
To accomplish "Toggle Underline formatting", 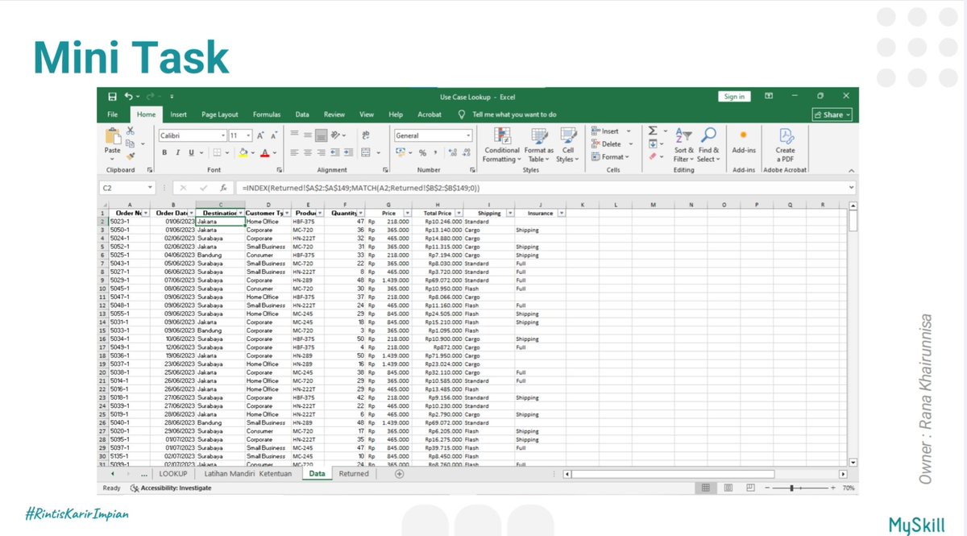I will pyautogui.click(x=191, y=152).
